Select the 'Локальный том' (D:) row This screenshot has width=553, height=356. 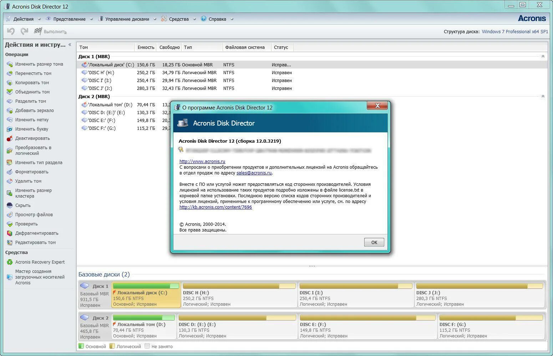[124, 105]
